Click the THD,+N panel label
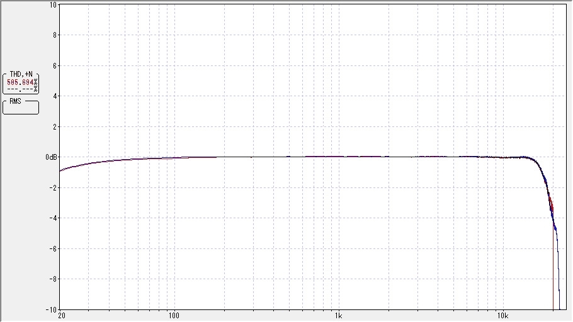573x322 pixels. coord(21,74)
